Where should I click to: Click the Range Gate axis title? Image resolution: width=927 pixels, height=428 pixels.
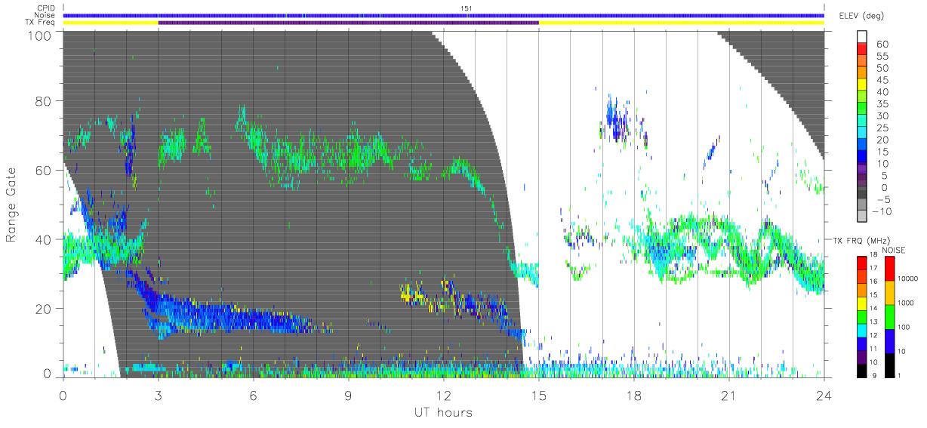point(12,205)
